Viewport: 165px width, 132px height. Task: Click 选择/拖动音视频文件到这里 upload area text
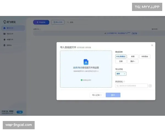[x=86, y=68]
